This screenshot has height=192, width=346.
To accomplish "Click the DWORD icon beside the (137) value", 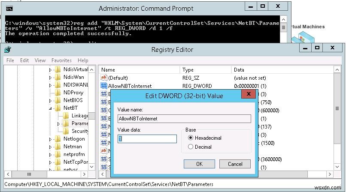I will click(104, 126).
